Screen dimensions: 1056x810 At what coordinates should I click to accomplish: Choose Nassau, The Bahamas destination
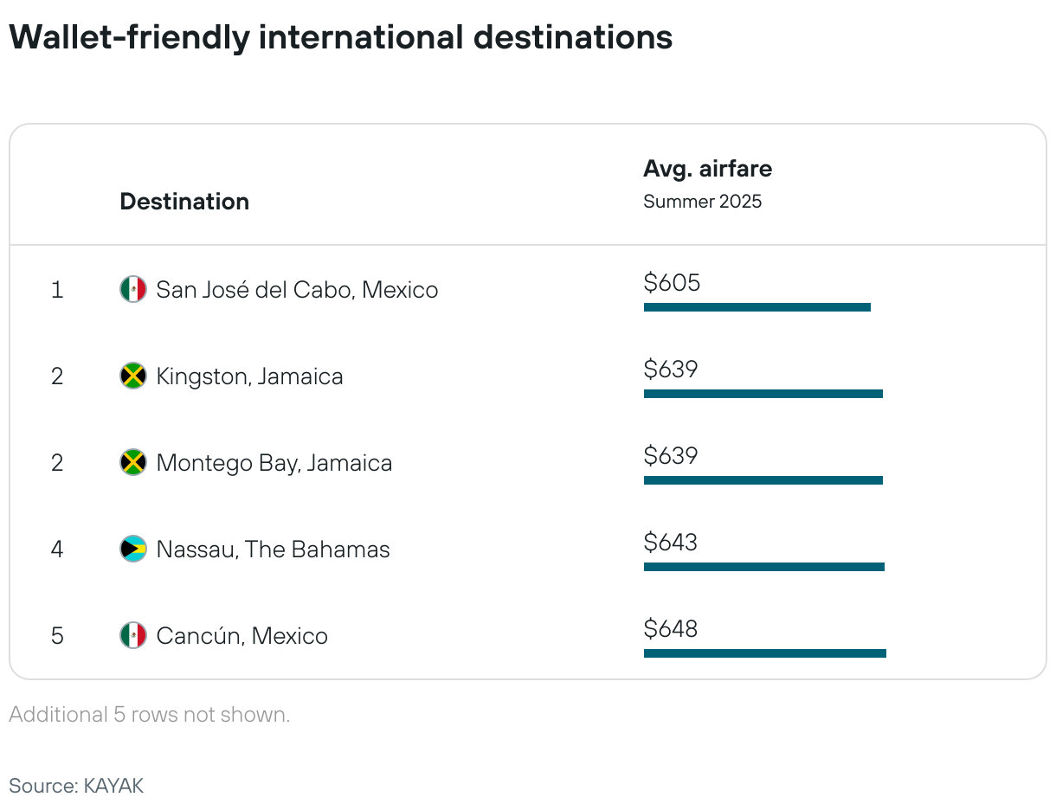[x=273, y=549]
